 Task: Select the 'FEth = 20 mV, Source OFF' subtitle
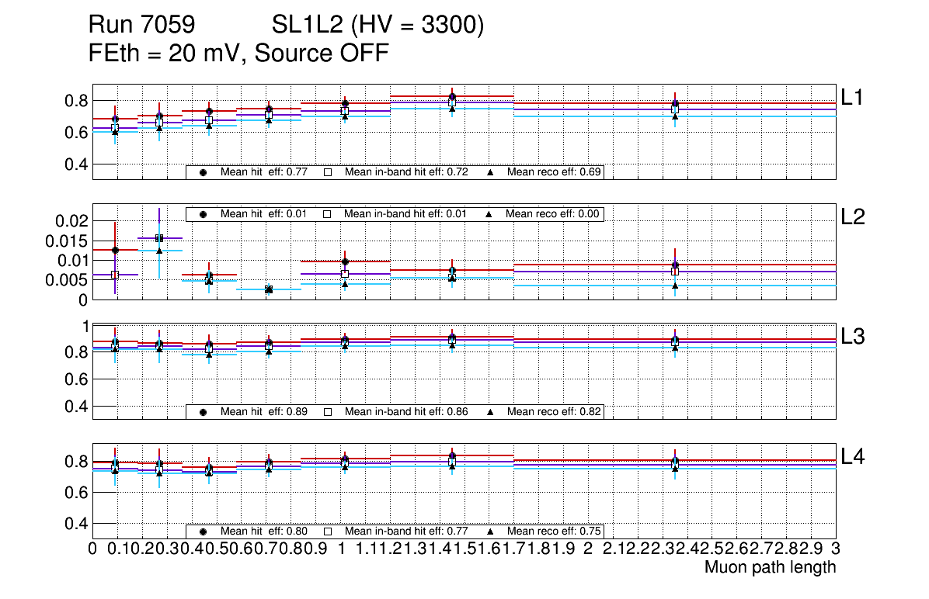(238, 54)
